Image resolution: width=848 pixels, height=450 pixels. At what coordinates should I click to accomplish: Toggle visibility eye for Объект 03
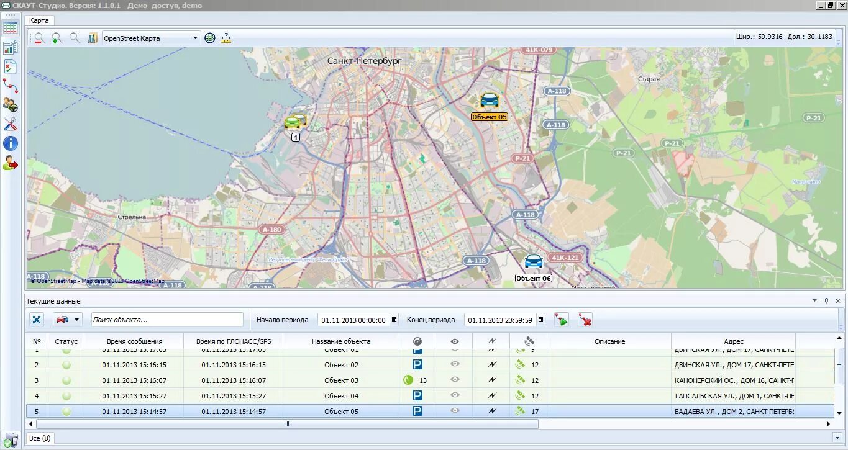[455, 380]
